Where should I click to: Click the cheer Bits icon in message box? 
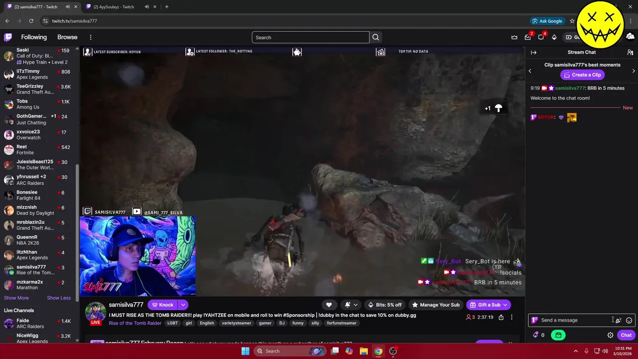pyautogui.click(x=619, y=320)
